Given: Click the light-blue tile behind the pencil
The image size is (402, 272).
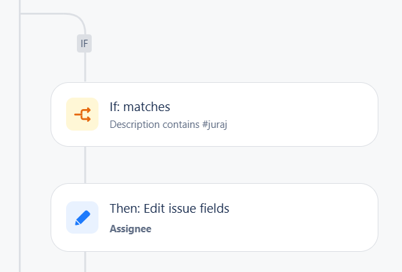Looking at the screenshot, I should (82, 217).
